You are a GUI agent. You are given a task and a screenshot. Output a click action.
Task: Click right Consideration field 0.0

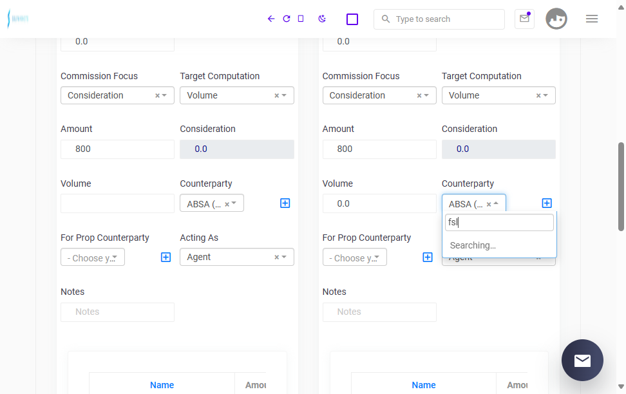pos(498,149)
